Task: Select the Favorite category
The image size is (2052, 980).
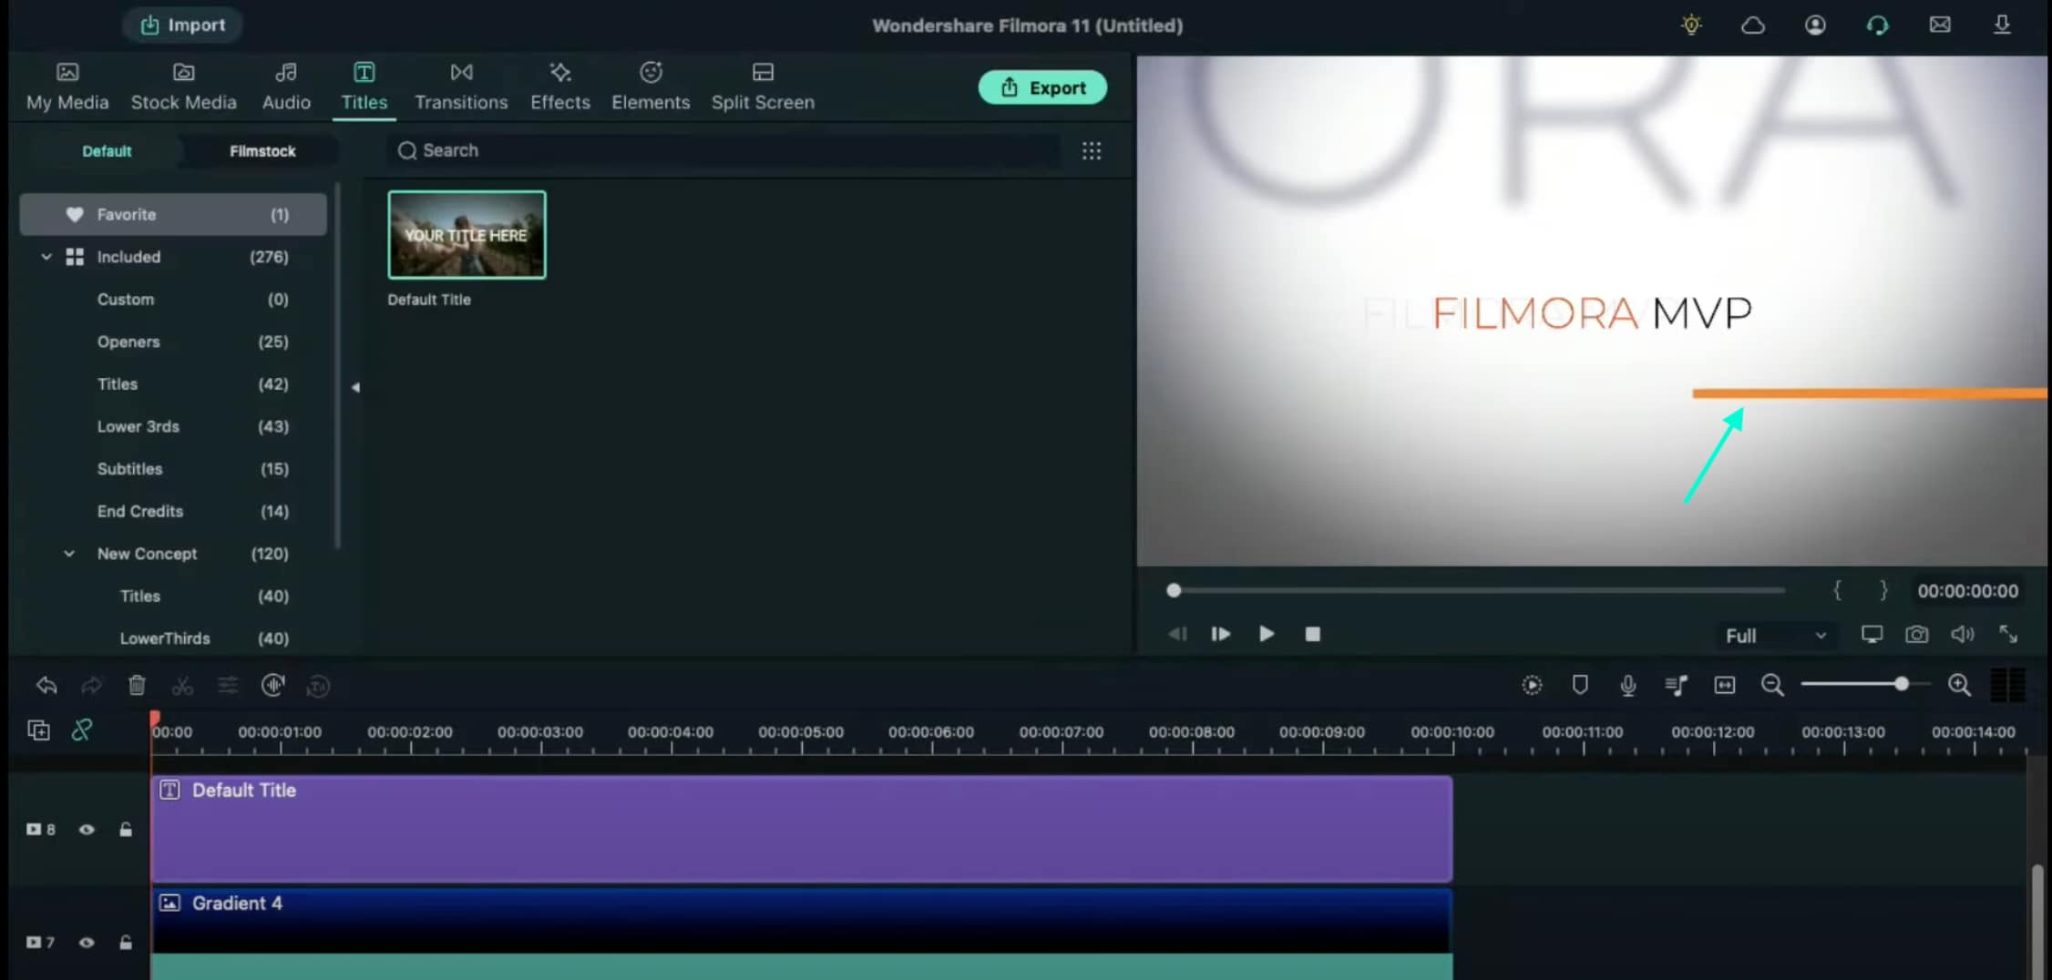Action: 173,214
